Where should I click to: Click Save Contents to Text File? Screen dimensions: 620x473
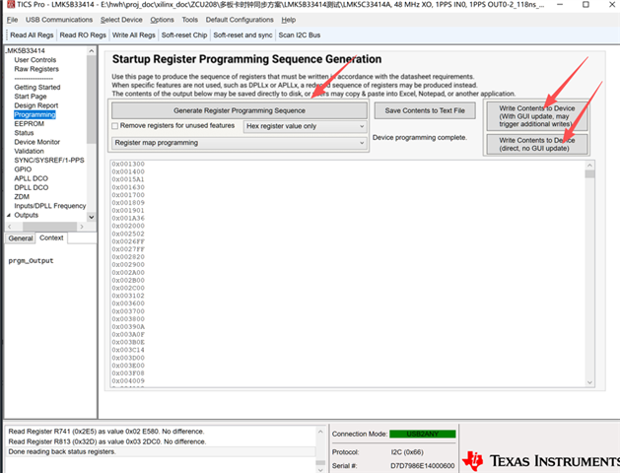tap(425, 110)
